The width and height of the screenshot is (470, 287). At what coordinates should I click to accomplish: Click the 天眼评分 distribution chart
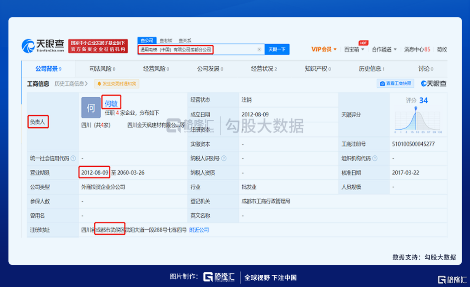pyautogui.click(x=417, y=119)
